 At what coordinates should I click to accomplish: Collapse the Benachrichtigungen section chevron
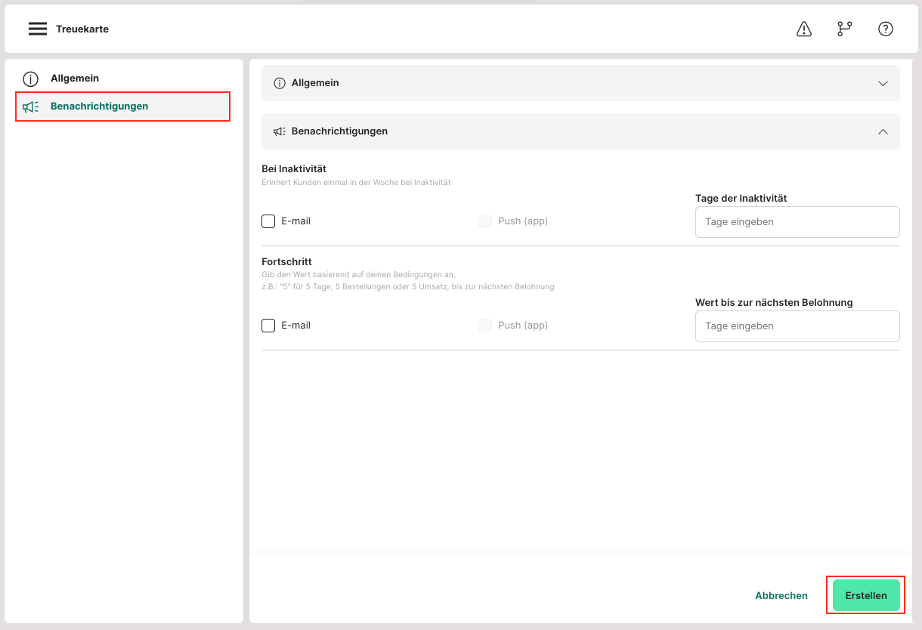click(x=883, y=131)
